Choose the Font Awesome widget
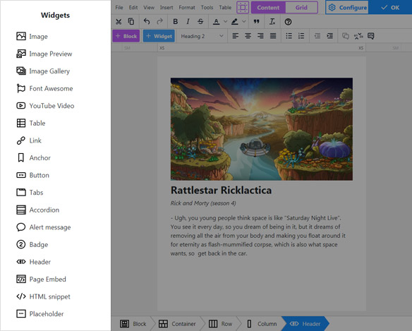The image size is (412, 331). tap(44, 88)
